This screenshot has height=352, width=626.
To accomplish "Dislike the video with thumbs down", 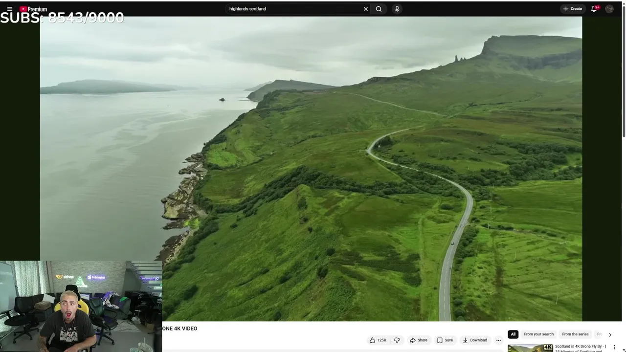I will click(397, 340).
